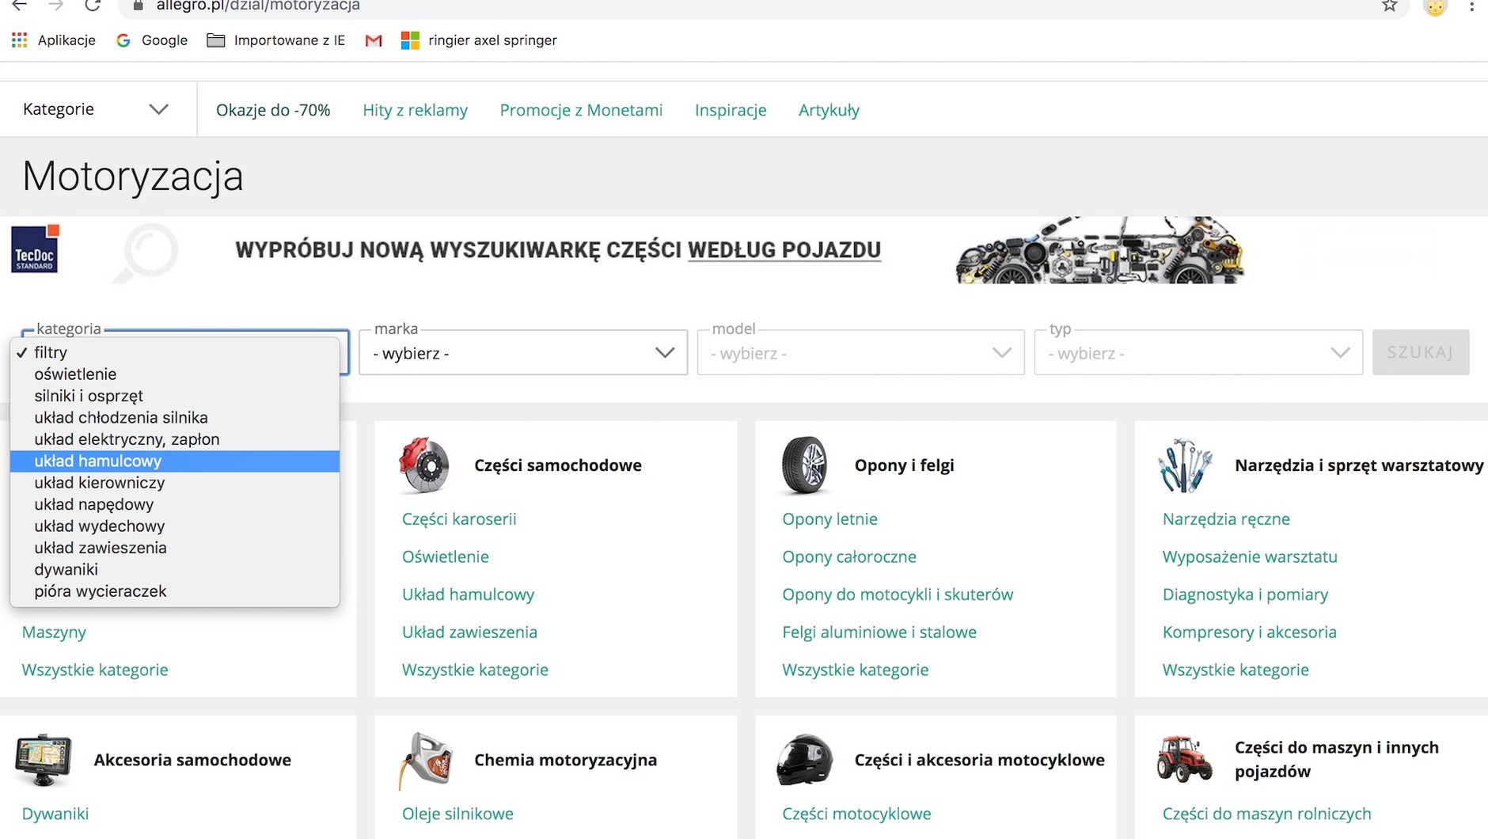This screenshot has width=1488, height=839.
Task: Click the SZUKAJ button
Action: click(1421, 352)
